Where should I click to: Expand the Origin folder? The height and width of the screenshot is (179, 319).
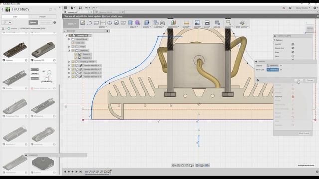69,47
